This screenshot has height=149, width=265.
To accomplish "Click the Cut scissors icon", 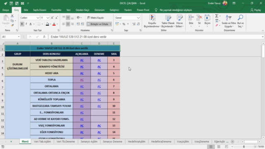I will [x=12, y=16].
